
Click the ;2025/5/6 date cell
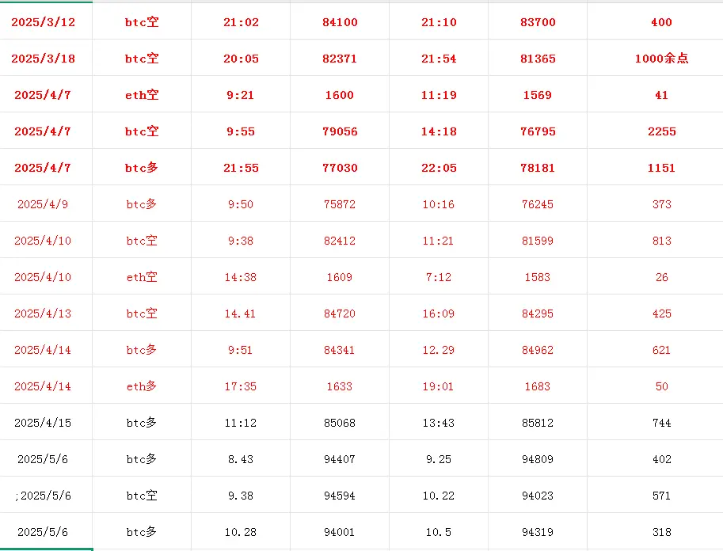point(46,496)
